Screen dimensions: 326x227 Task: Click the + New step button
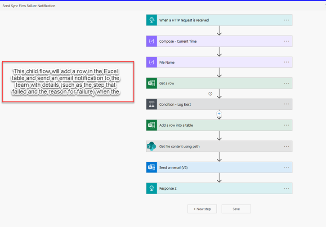[202, 209]
